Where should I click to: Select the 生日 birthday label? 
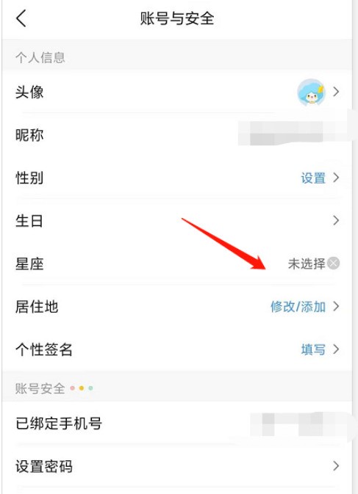click(x=29, y=221)
